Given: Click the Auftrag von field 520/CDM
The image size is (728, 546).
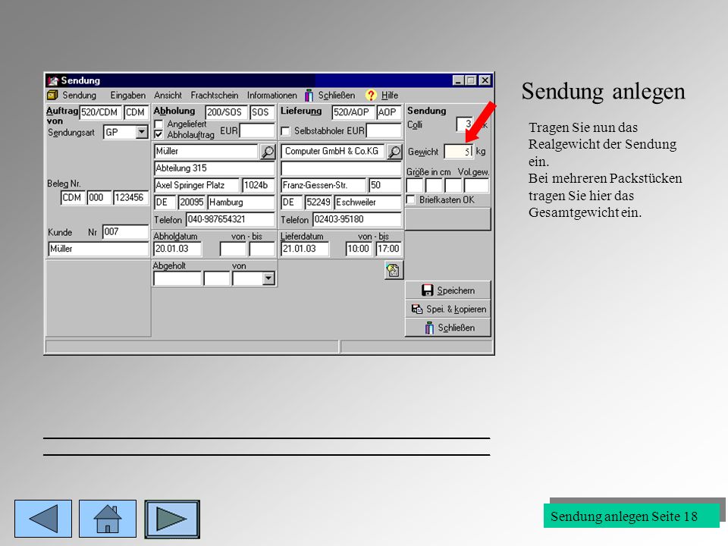Looking at the screenshot, I should (100, 112).
